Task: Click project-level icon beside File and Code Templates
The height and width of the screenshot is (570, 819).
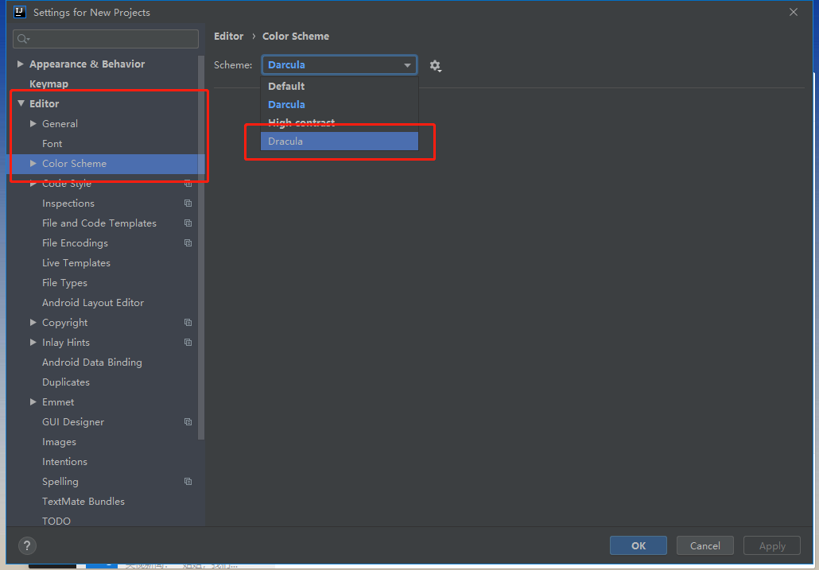Action: tap(188, 223)
